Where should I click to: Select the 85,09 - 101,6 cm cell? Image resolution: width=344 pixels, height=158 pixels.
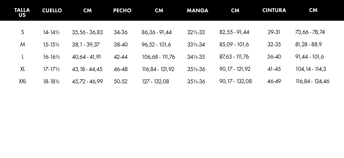pyautogui.click(x=234, y=45)
